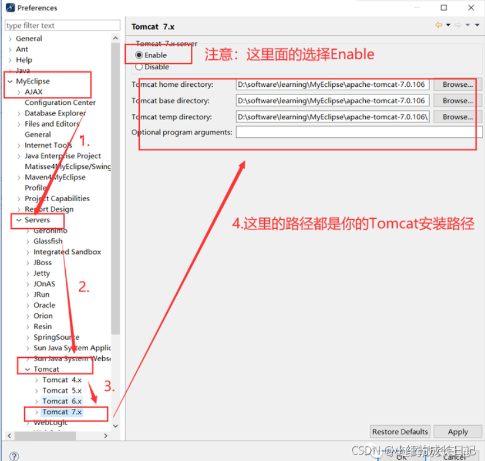Select JOnAS server entry
Viewport: 485px width, 461px height.
tap(45, 284)
